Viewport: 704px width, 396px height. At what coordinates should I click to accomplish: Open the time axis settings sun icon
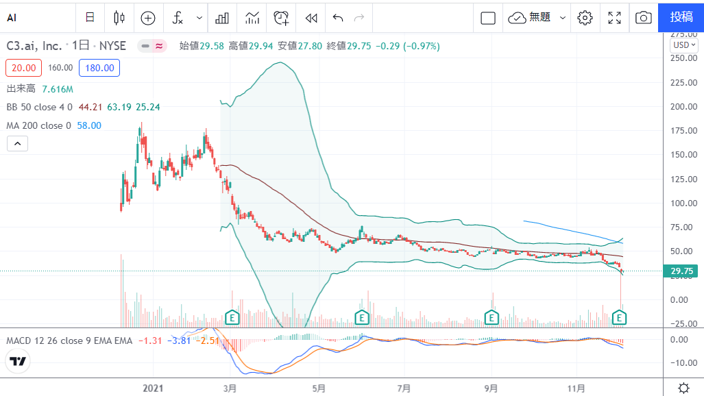684,388
